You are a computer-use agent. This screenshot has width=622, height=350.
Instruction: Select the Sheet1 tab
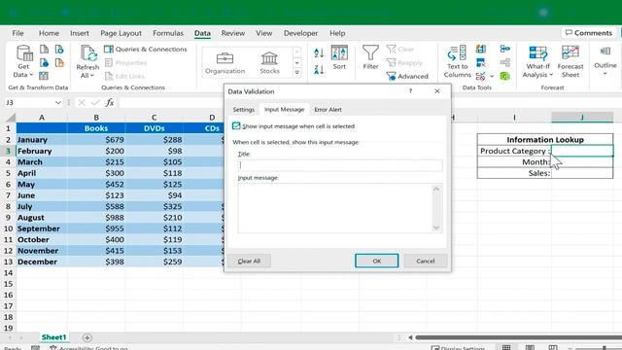click(54, 337)
